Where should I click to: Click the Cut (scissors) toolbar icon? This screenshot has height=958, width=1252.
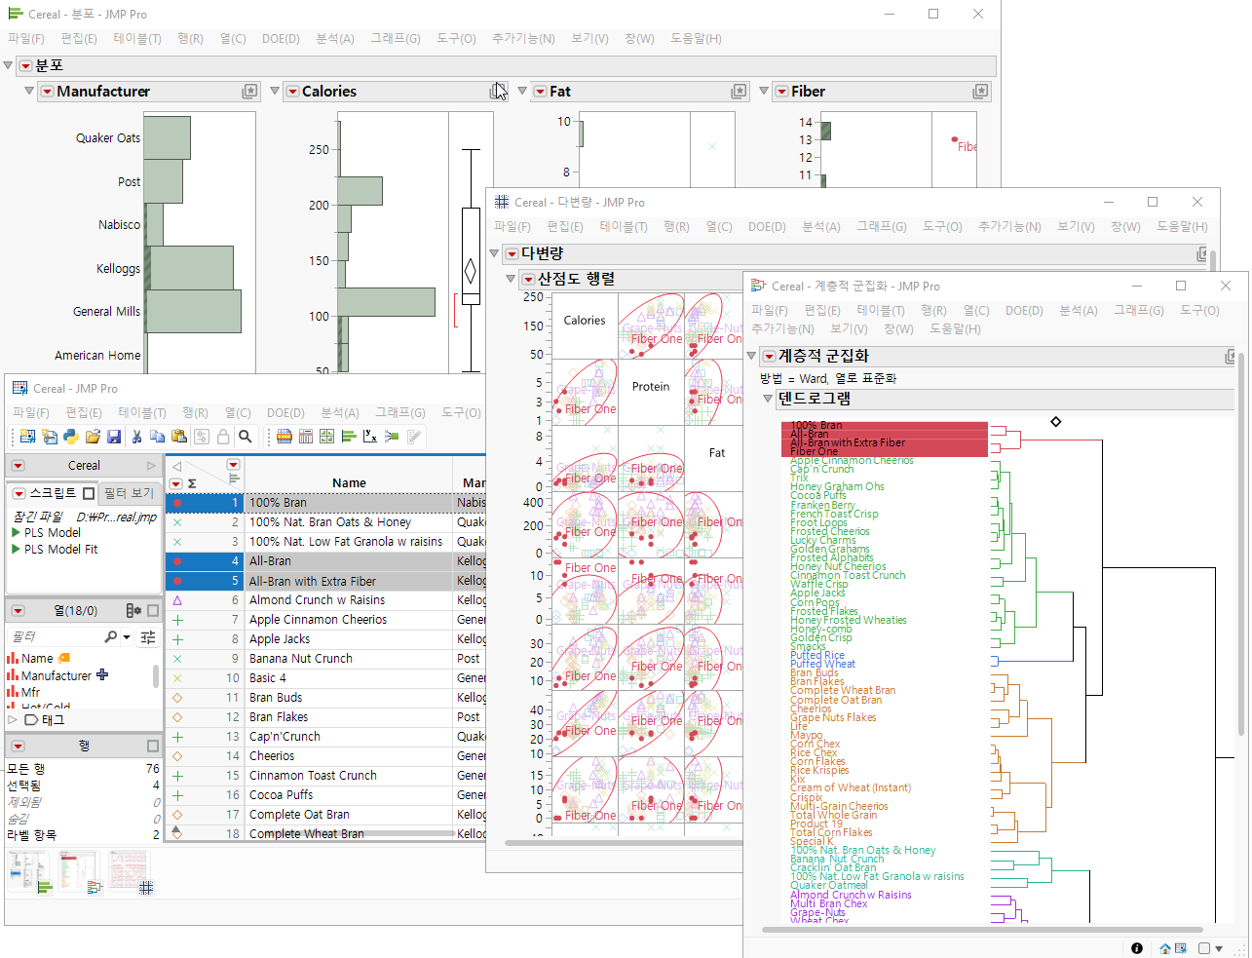(x=136, y=437)
